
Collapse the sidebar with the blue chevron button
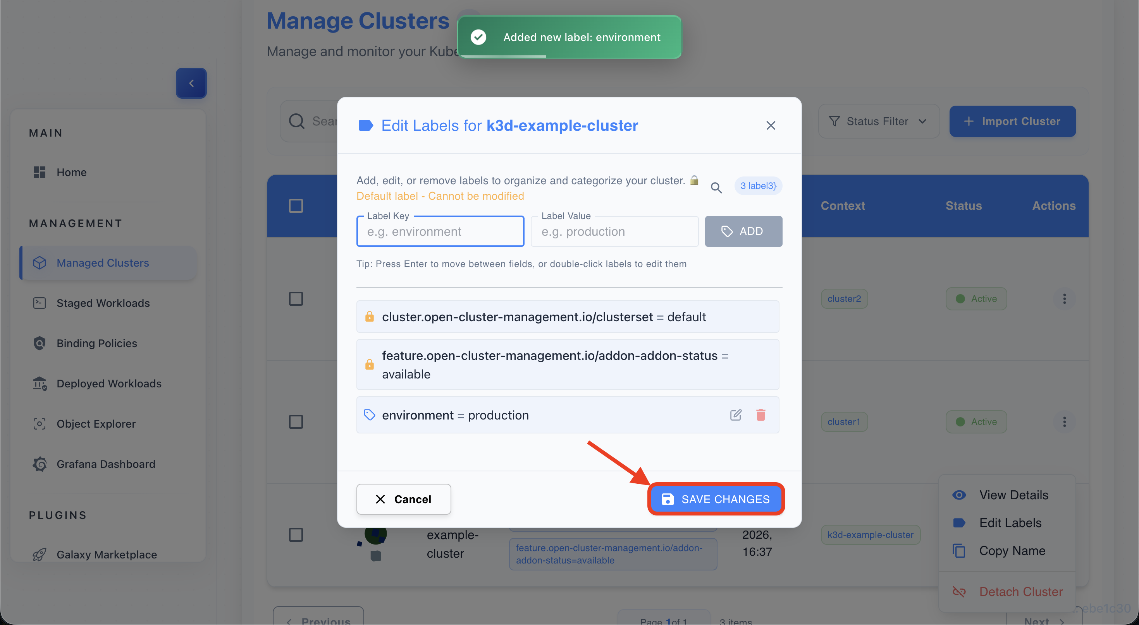click(x=191, y=82)
